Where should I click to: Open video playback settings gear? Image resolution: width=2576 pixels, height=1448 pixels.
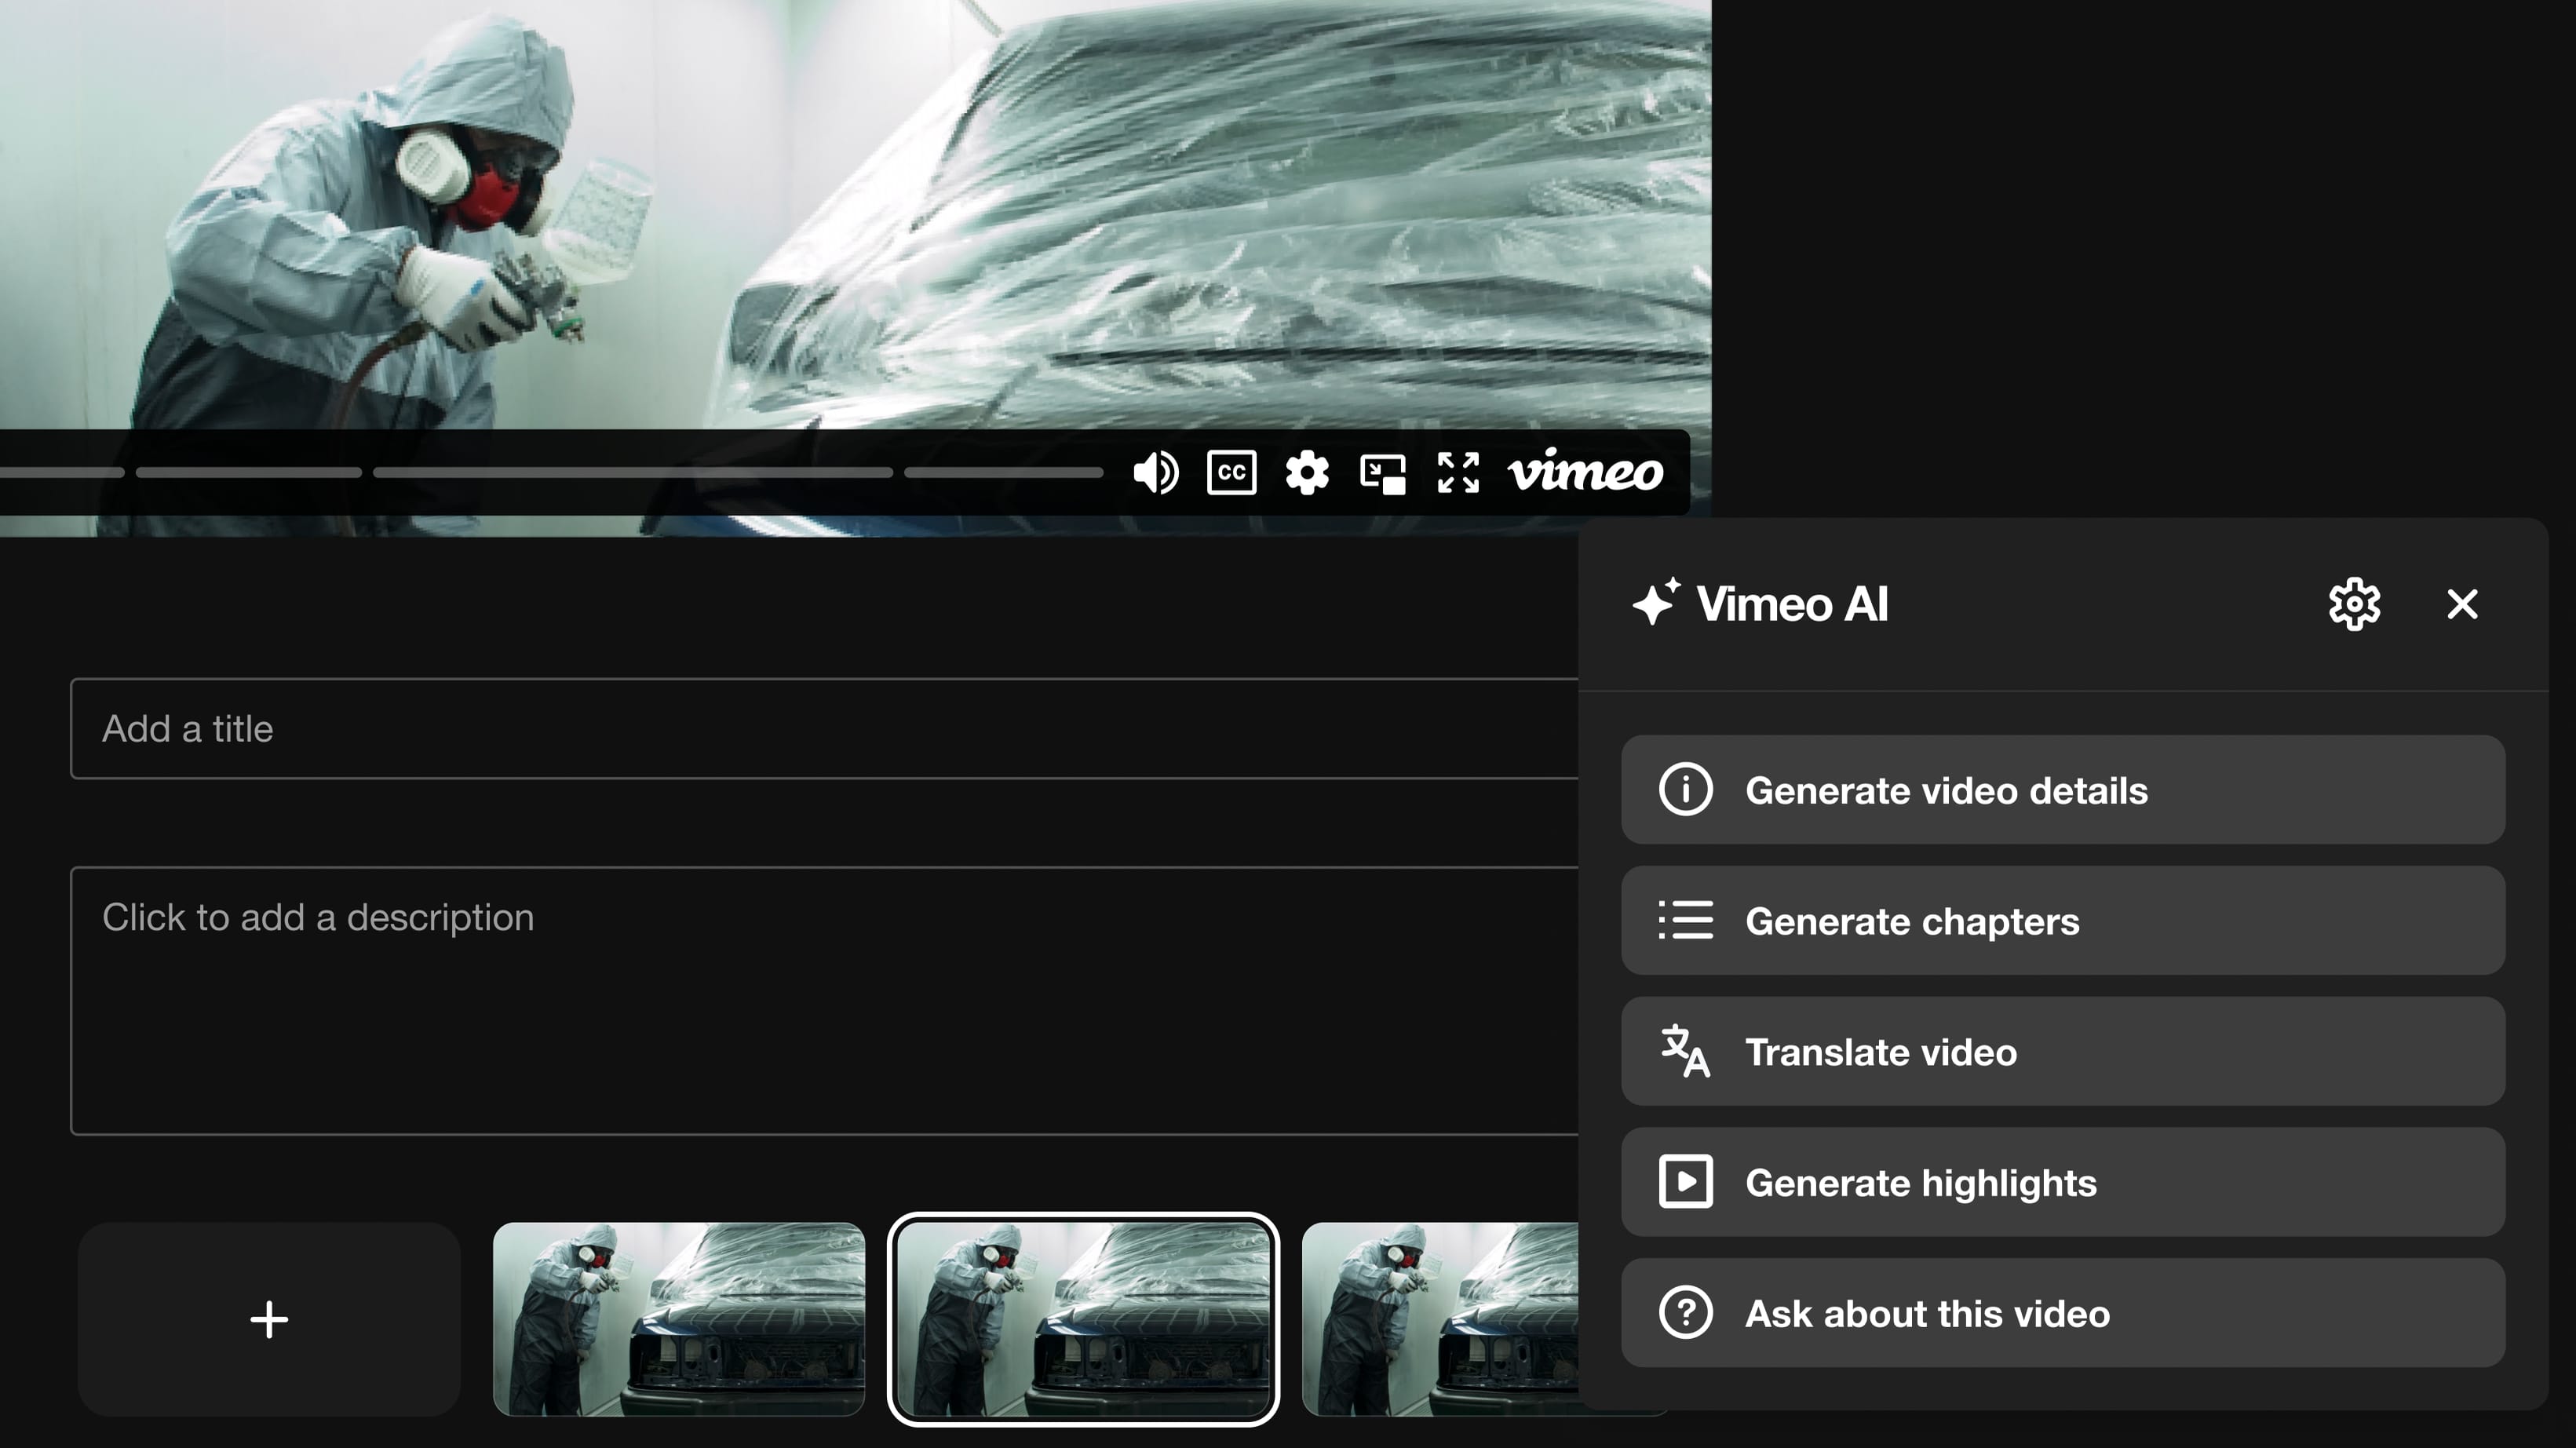pos(1308,472)
